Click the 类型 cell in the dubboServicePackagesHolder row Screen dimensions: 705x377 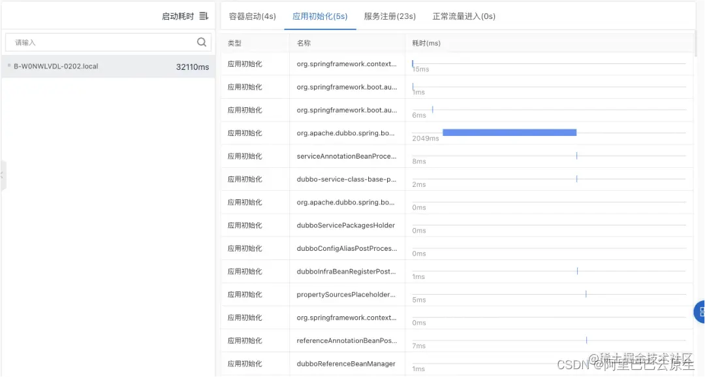(x=245, y=225)
